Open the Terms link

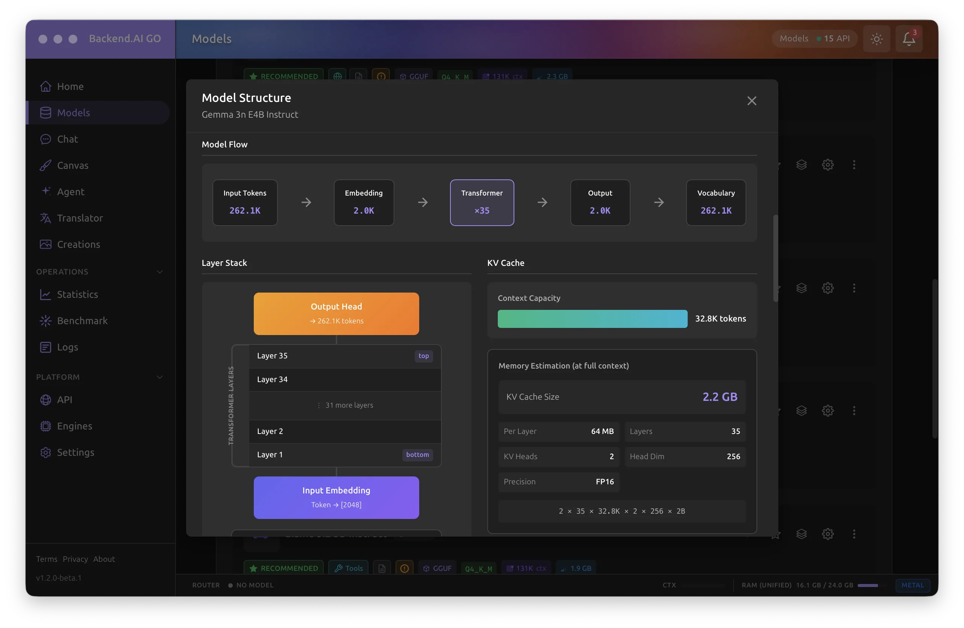(46, 559)
